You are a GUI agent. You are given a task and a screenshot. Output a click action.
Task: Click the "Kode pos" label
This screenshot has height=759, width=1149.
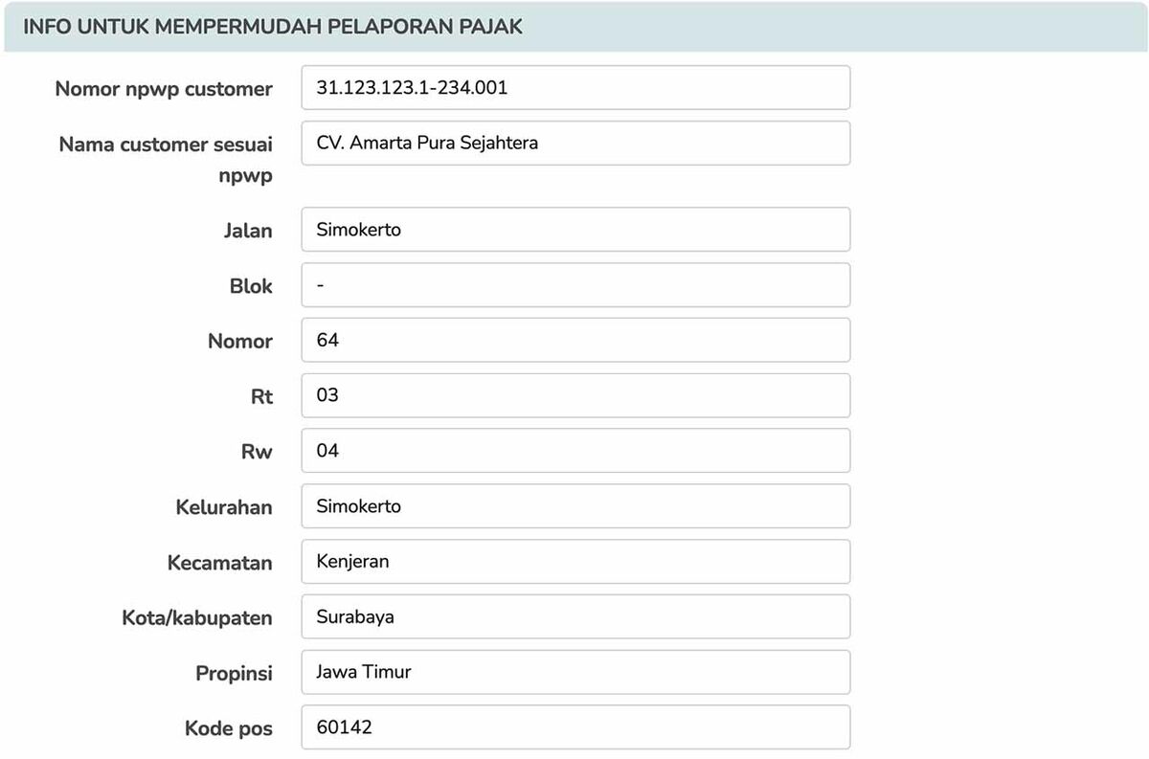click(x=228, y=729)
